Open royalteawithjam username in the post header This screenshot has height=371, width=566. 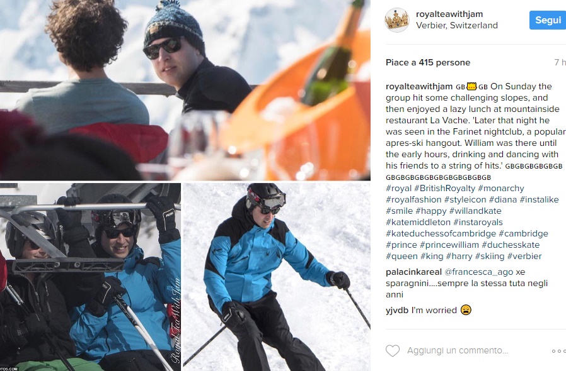[x=449, y=14]
